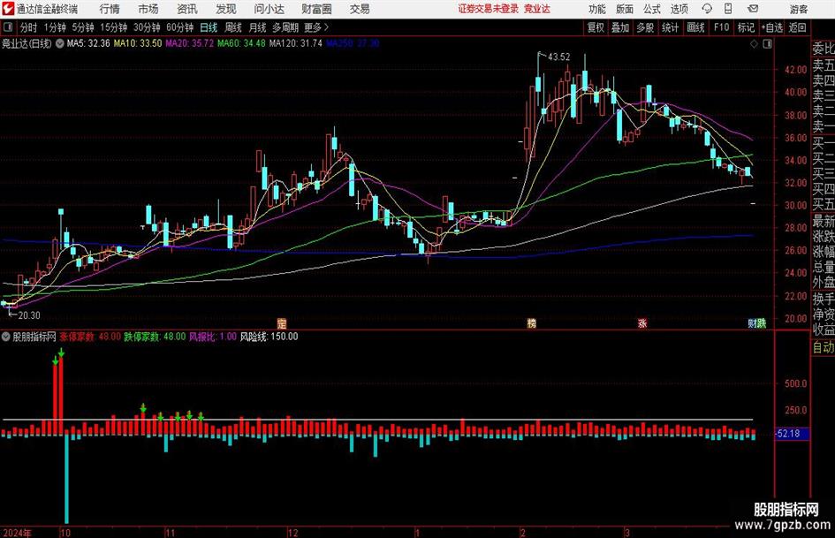Click the 涨停家数 indicator label
This screenshot has width=835, height=538.
[77, 337]
